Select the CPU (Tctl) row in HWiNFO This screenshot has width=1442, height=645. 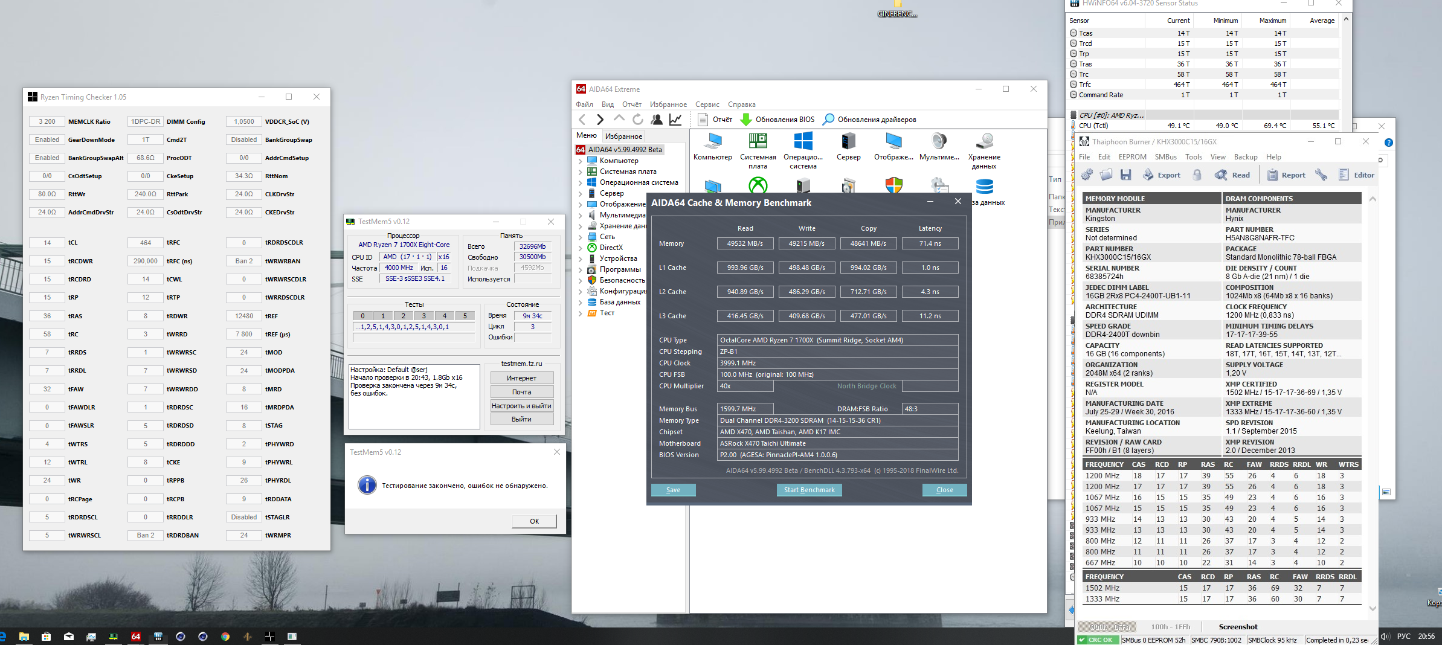click(1203, 126)
